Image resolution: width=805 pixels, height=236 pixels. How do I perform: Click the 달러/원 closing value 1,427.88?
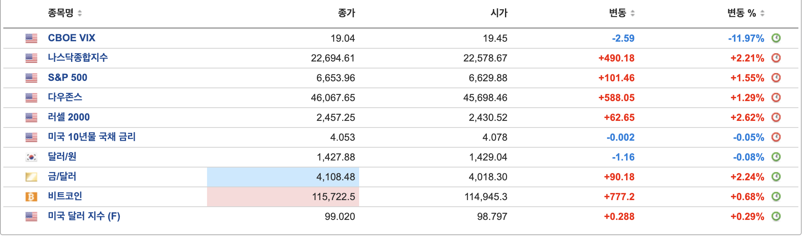pos(336,157)
